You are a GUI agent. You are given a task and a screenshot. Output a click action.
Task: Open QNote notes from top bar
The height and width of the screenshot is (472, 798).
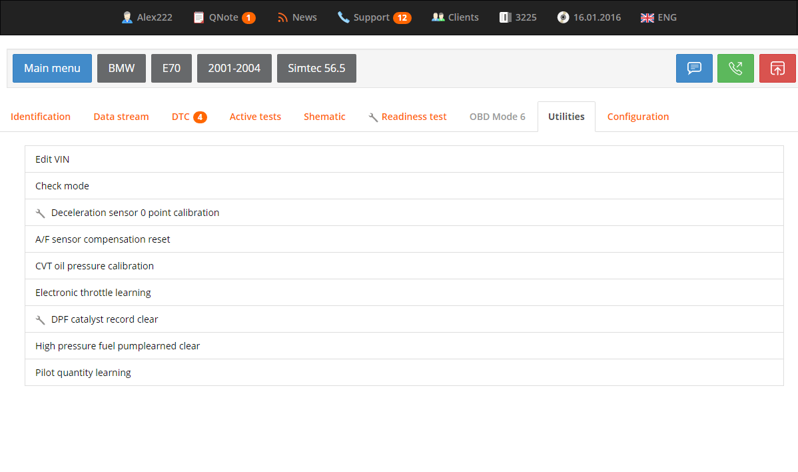(x=224, y=17)
